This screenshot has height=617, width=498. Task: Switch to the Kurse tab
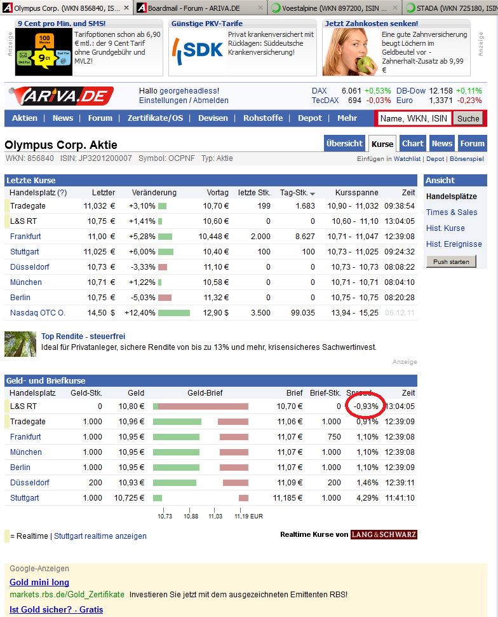(x=382, y=144)
